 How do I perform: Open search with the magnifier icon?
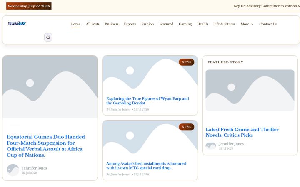[48, 37]
